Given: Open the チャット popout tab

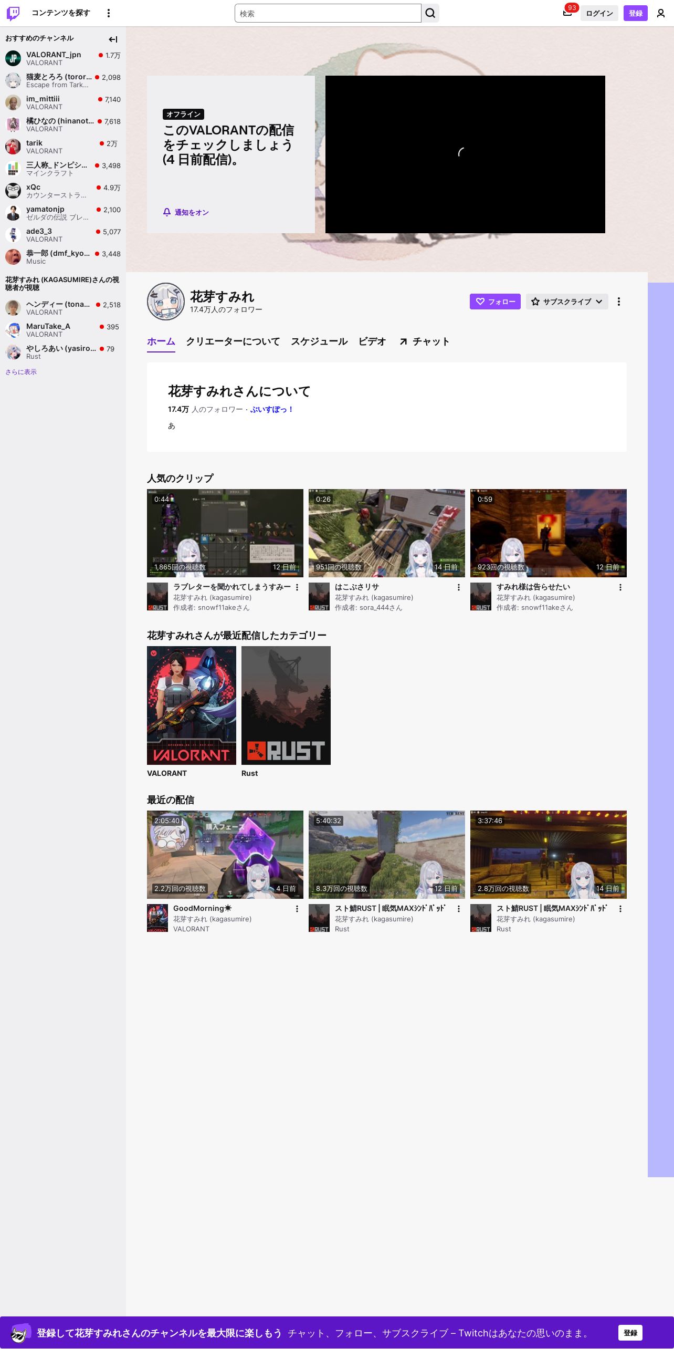Looking at the screenshot, I should [x=424, y=341].
